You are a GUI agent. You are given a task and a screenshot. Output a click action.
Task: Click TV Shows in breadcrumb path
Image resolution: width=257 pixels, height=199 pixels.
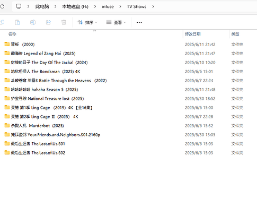click(x=137, y=6)
